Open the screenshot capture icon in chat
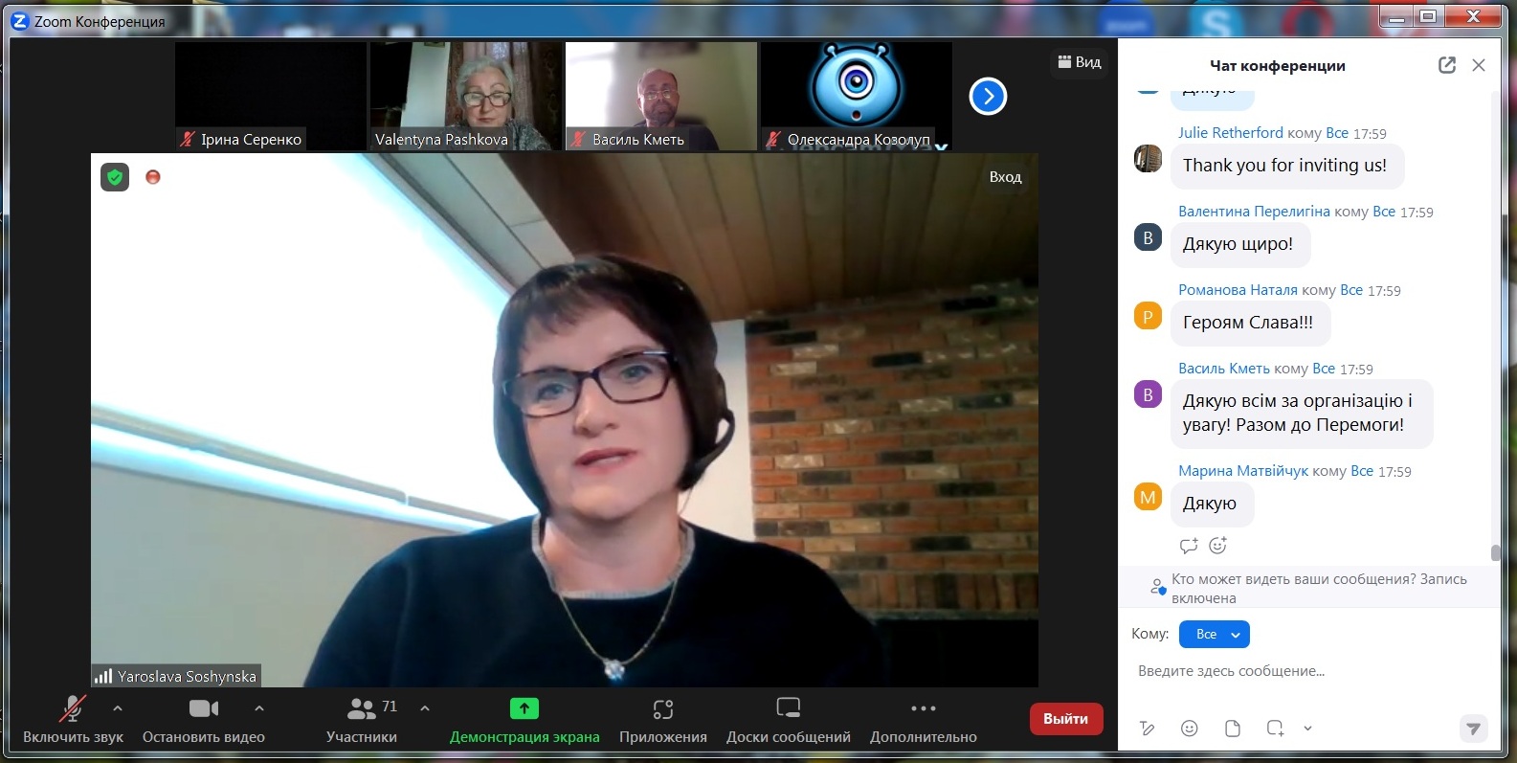Viewport: 1517px width, 763px height. coord(1275,729)
